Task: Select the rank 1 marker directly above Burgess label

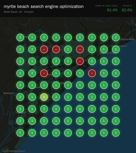Action: [20, 109]
